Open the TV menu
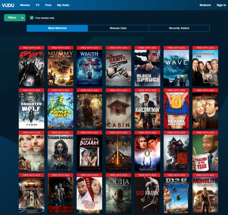The width and height of the screenshot is (228, 215). (x=37, y=5)
